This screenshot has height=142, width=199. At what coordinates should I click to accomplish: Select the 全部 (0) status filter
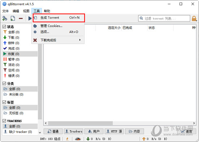coord(20,32)
